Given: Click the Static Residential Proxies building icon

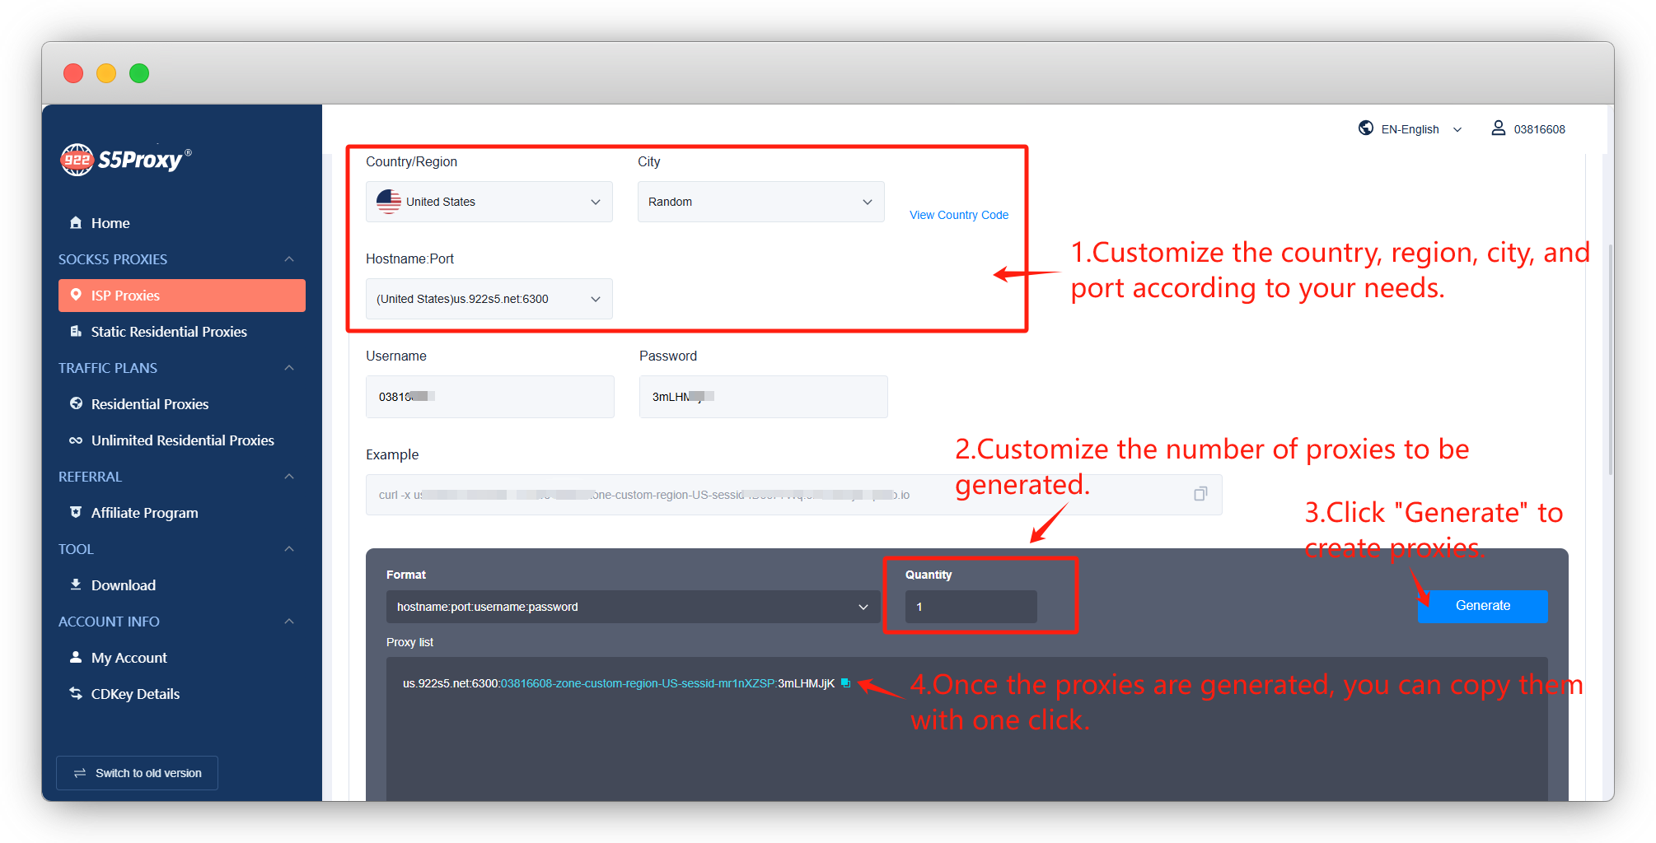Looking at the screenshot, I should coord(77,331).
